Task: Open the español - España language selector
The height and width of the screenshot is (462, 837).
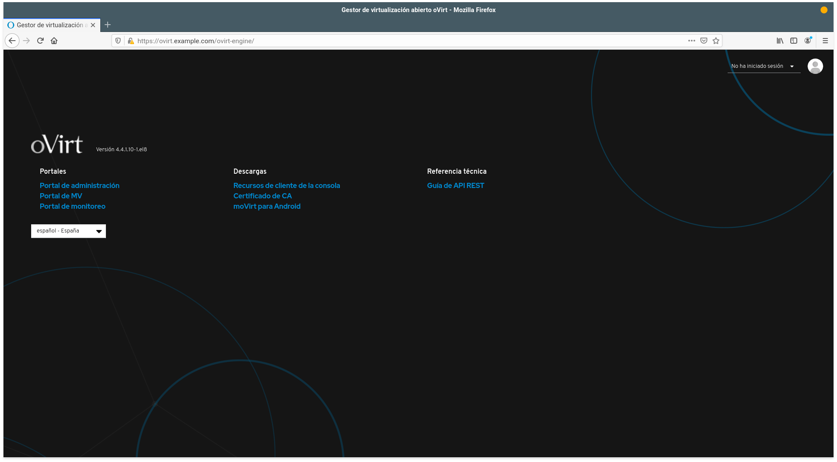Action: click(x=68, y=231)
